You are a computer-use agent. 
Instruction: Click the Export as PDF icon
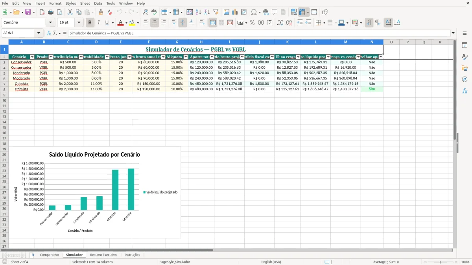coord(42,12)
